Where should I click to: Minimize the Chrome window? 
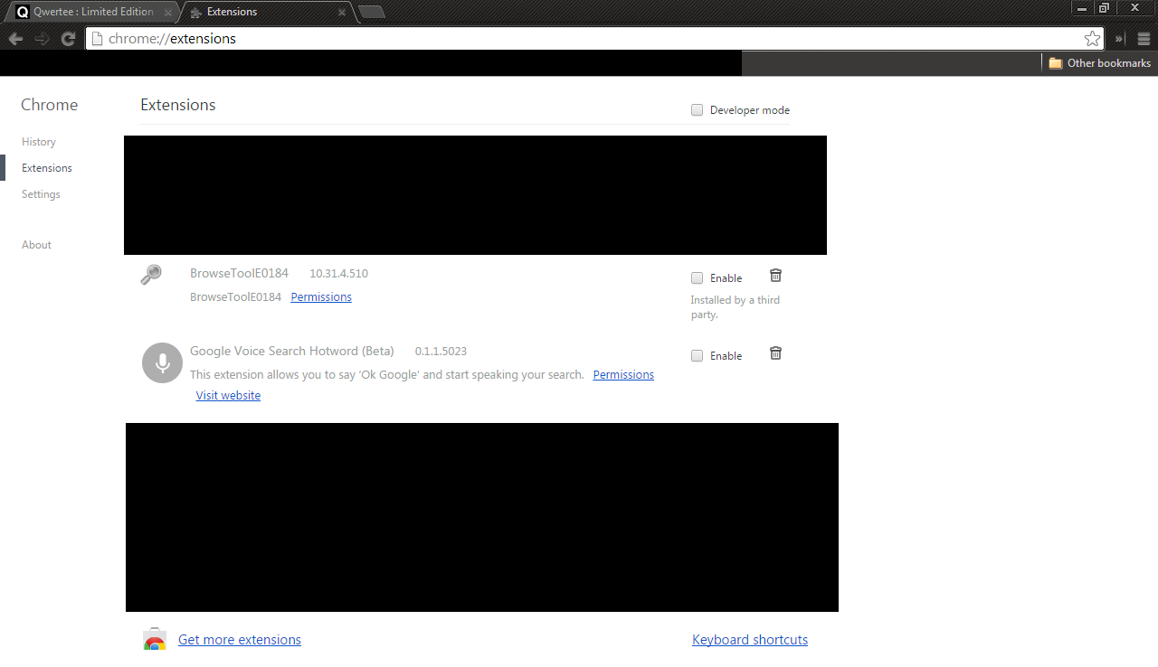tap(1082, 7)
